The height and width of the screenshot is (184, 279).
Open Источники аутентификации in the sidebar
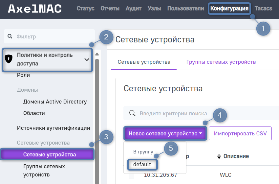click(54, 128)
